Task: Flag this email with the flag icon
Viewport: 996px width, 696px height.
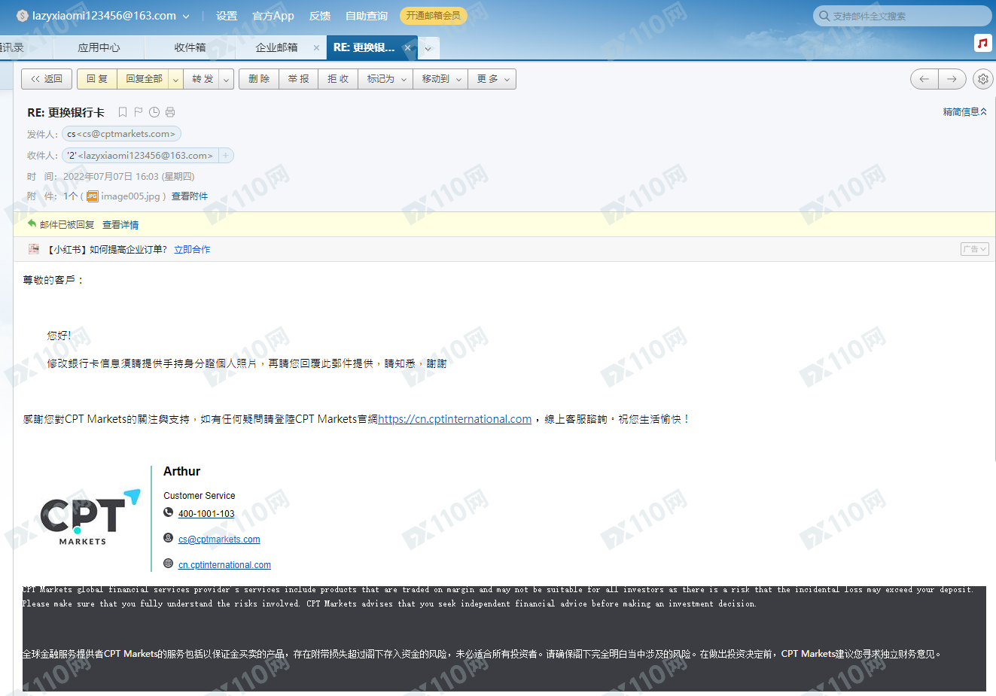Action: pyautogui.click(x=139, y=112)
